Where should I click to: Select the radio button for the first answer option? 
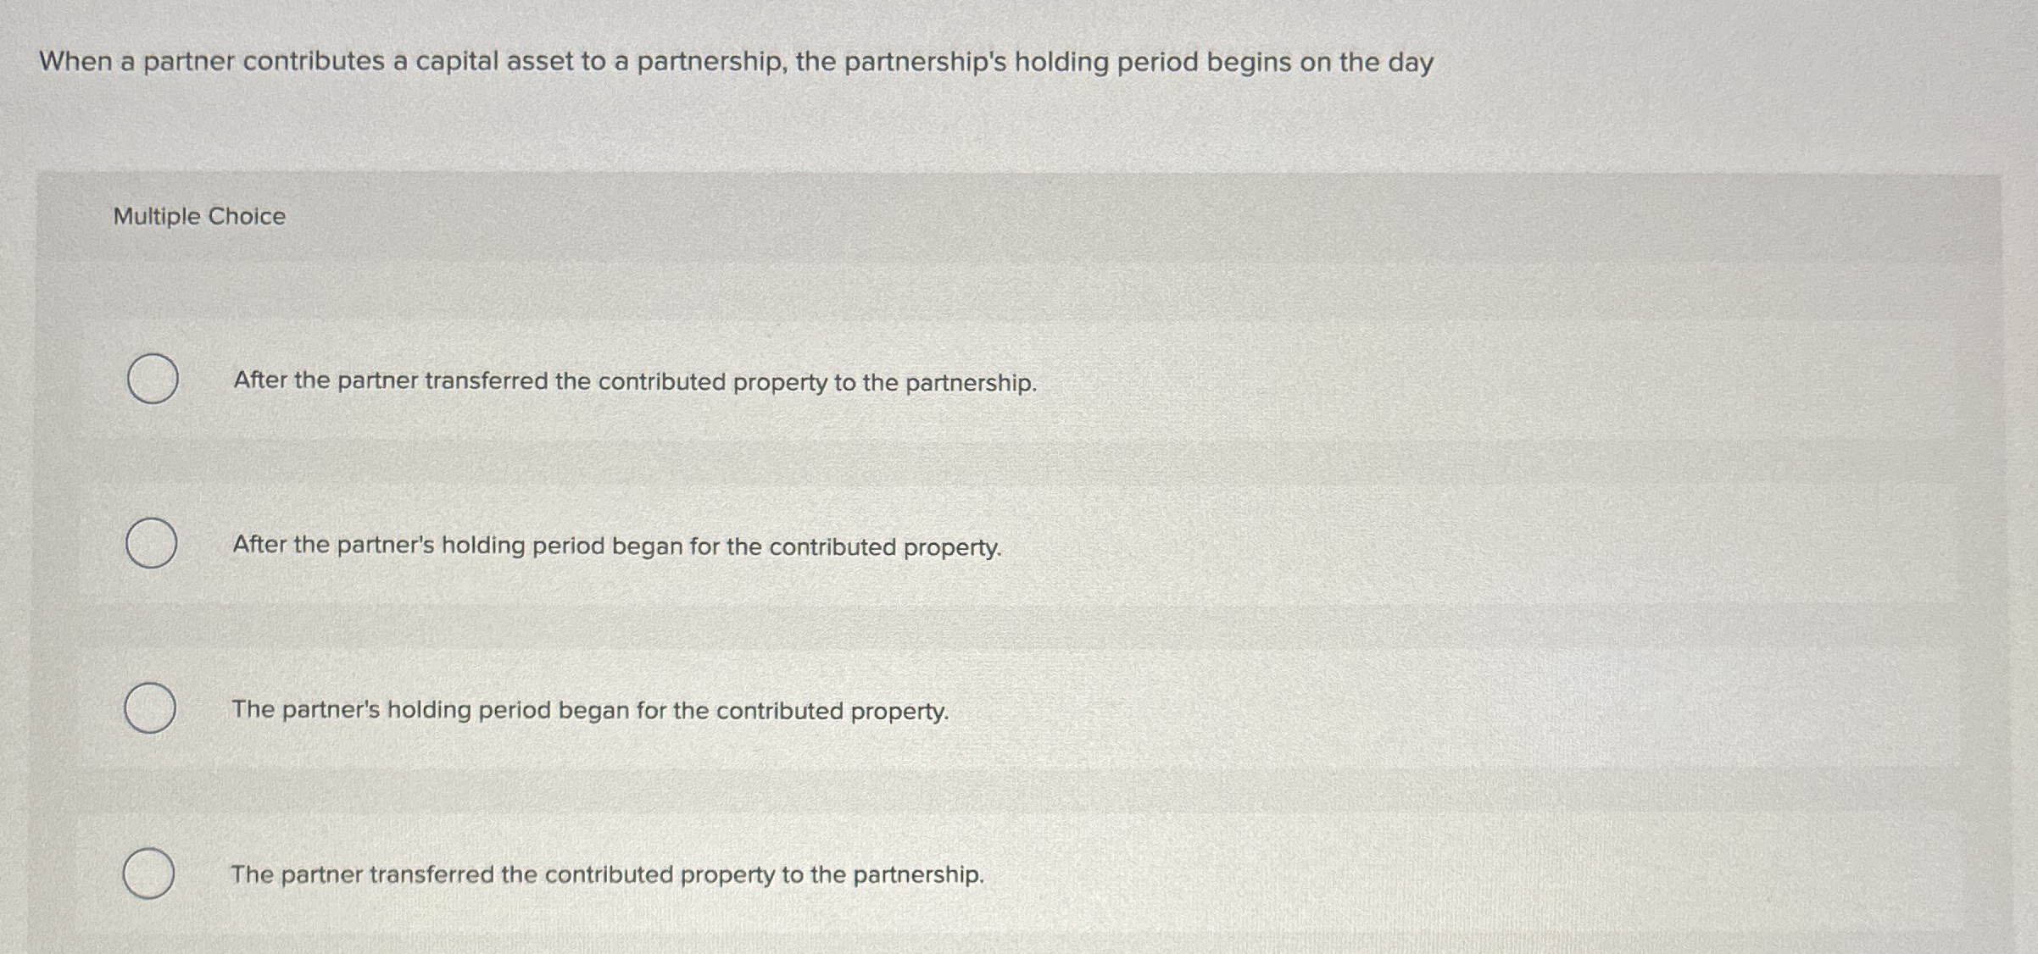click(153, 381)
